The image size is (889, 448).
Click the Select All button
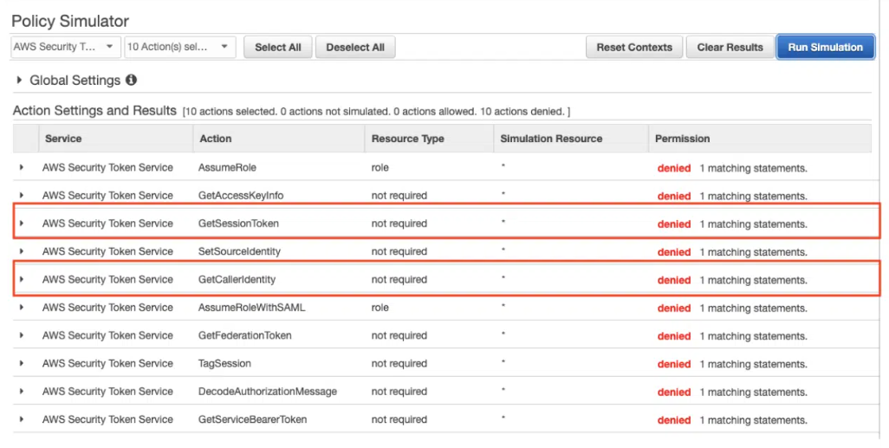click(278, 48)
